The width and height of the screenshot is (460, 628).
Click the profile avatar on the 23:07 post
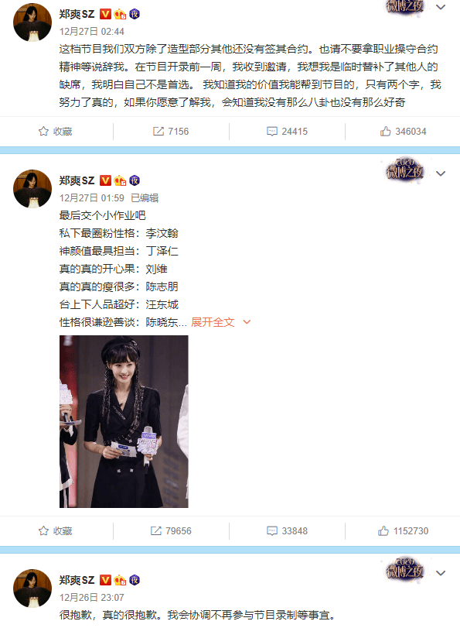pos(32,588)
